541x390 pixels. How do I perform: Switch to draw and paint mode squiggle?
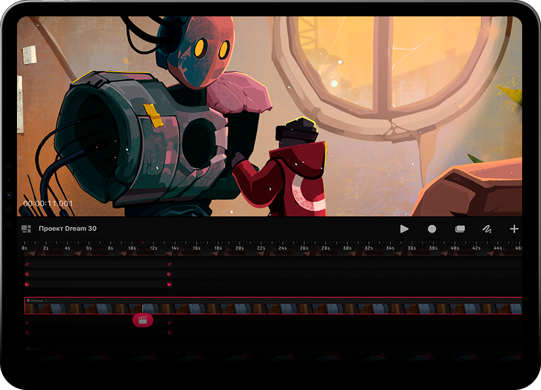[486, 229]
